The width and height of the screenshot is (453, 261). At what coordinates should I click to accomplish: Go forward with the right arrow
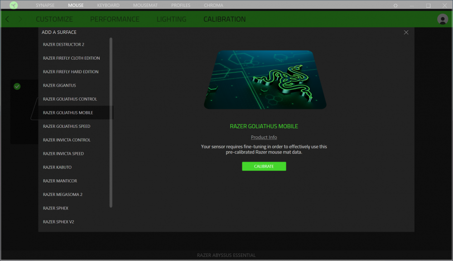pos(20,19)
